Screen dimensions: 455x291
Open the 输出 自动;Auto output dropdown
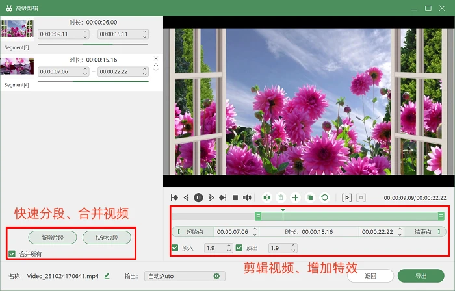pos(185,276)
